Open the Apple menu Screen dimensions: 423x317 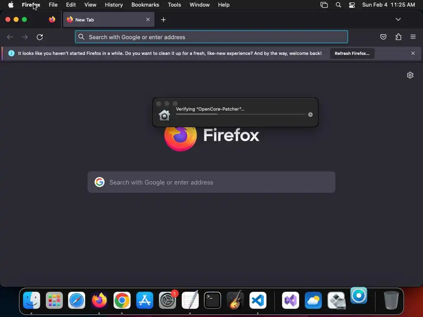11,5
